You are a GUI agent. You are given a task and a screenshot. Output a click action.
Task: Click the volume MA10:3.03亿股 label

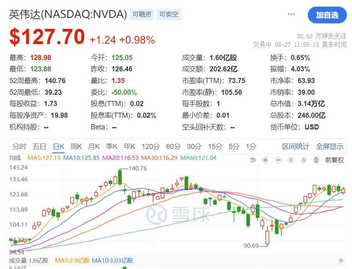[x=113, y=260]
